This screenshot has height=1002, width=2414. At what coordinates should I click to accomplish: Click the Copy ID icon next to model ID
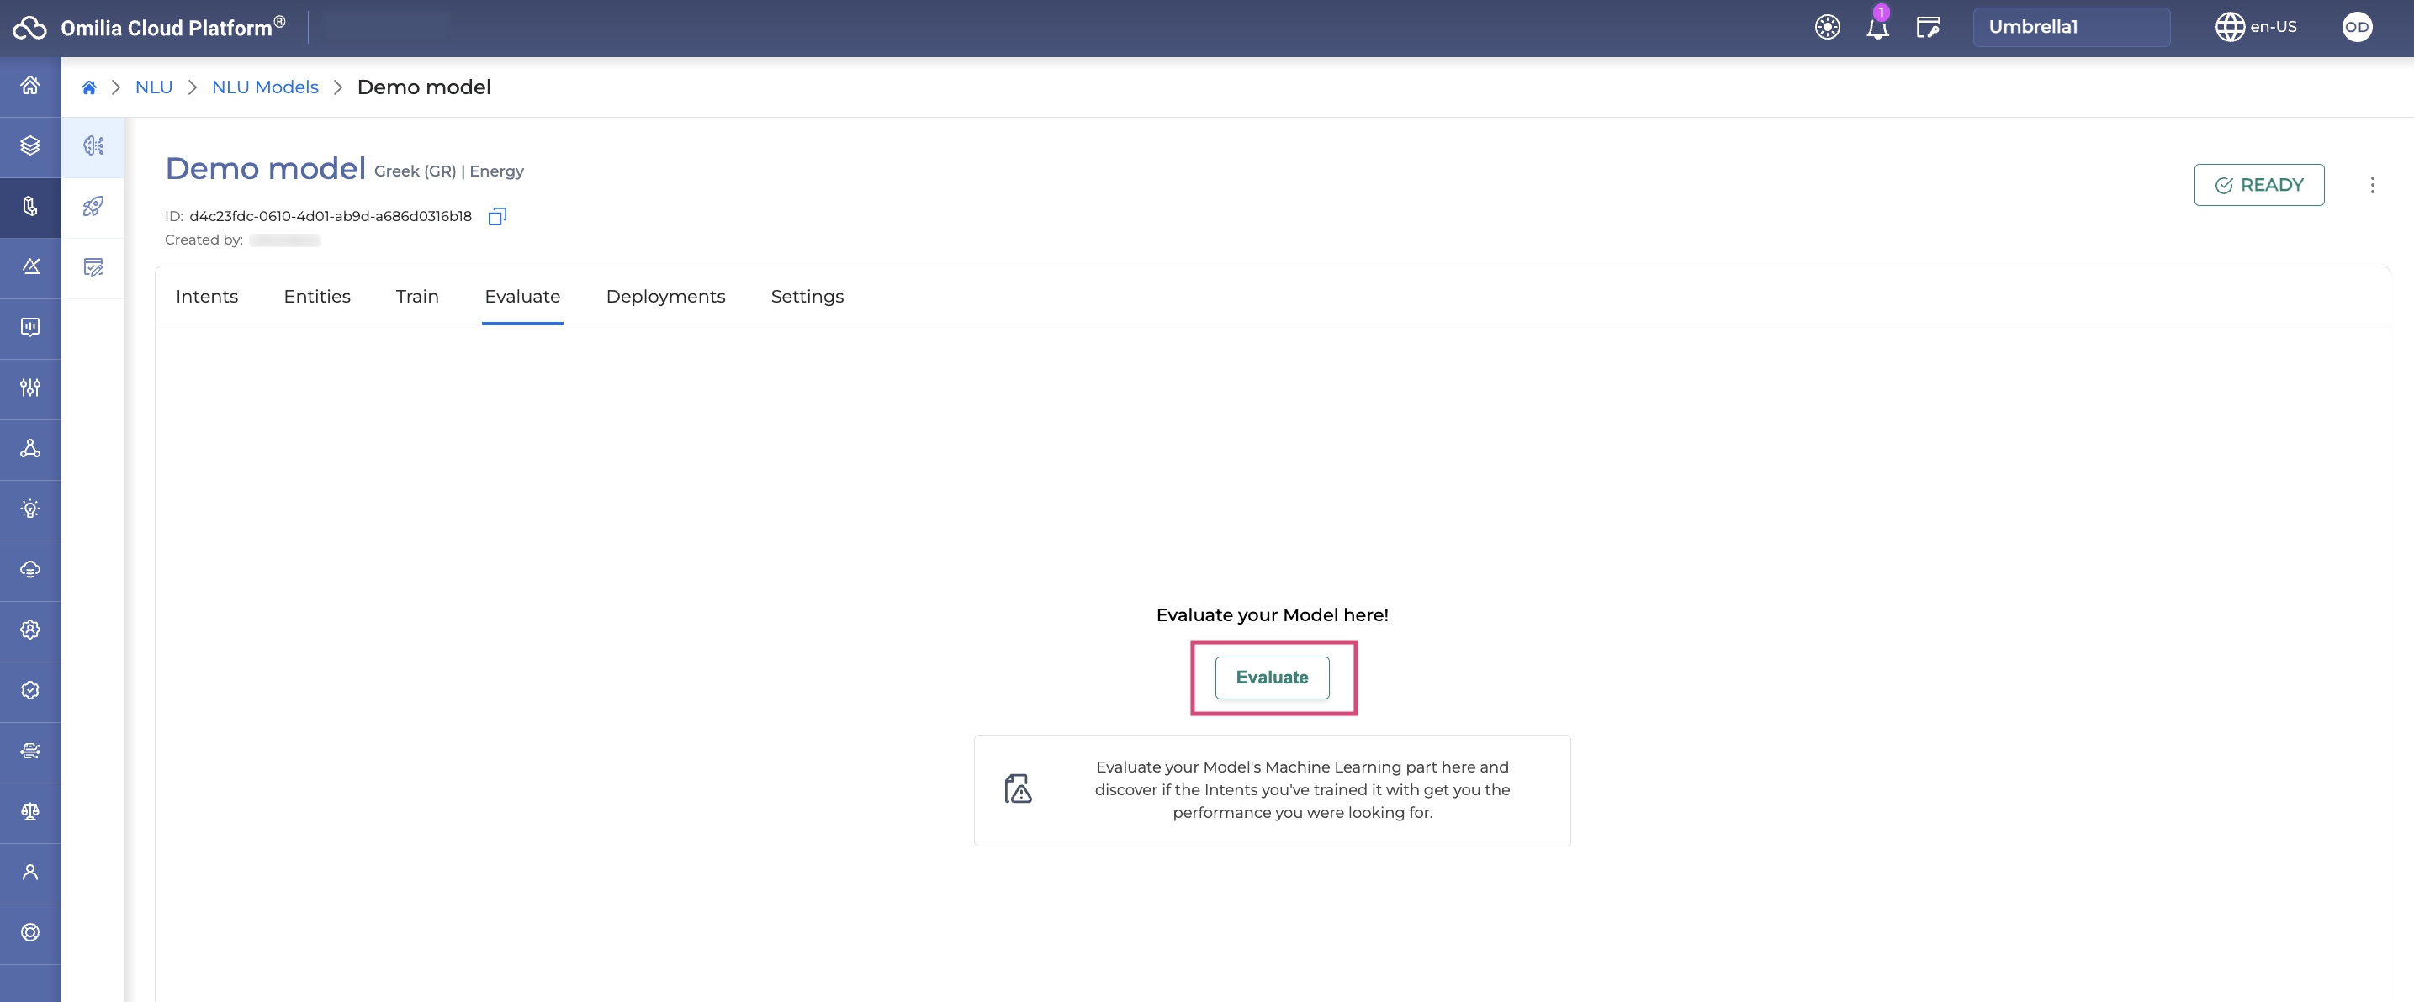tap(495, 215)
